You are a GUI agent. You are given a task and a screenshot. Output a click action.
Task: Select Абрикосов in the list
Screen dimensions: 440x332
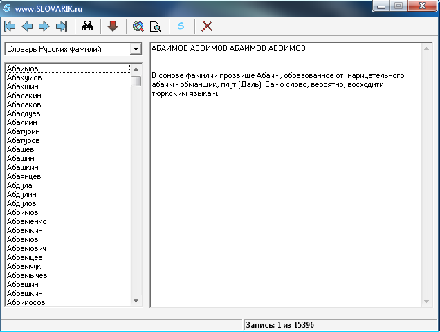68,302
